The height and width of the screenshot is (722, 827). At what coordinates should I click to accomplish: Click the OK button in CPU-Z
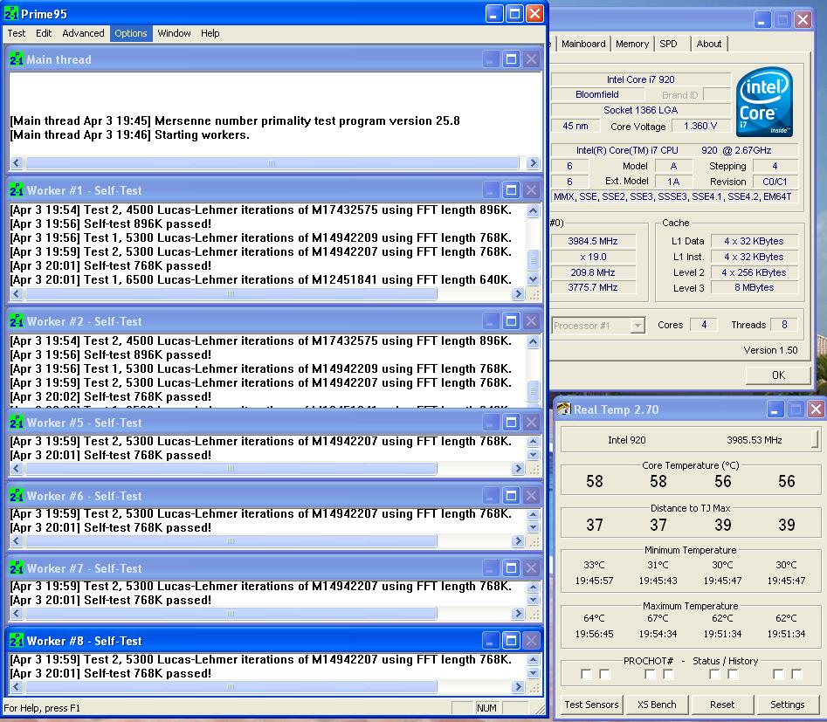click(778, 375)
